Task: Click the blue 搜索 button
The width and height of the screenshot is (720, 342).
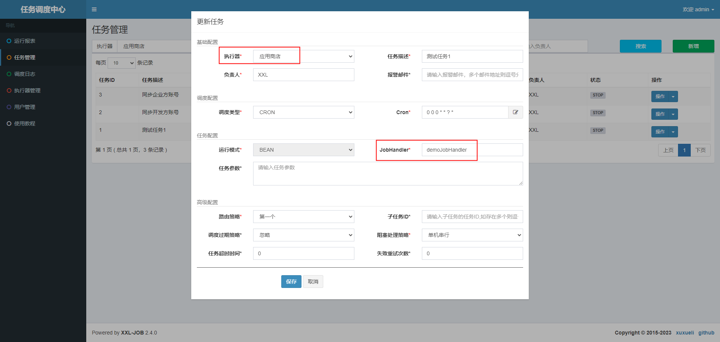Action: pyautogui.click(x=640, y=46)
